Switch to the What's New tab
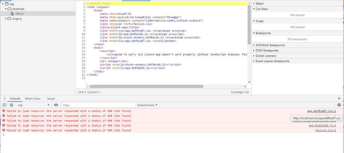The width and height of the screenshot is (344, 153). pos(32,98)
